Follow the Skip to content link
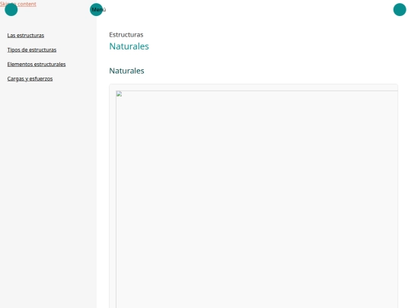The image size is (411, 308). coord(18,4)
